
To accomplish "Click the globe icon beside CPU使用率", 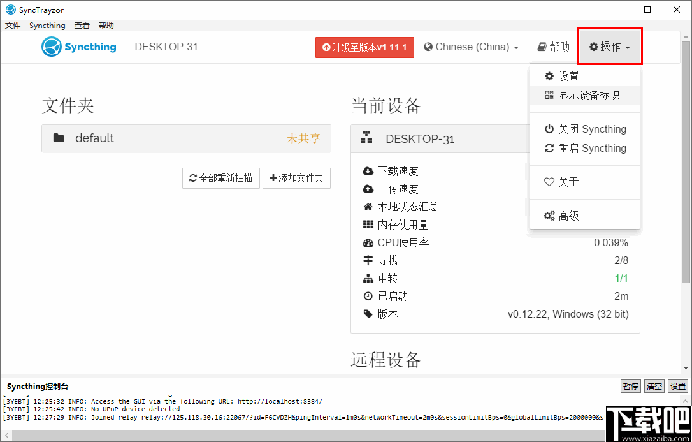I will point(368,242).
